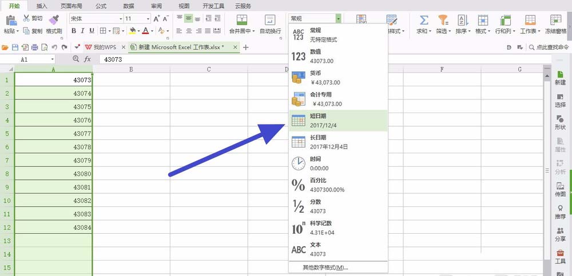Image resolution: width=572 pixels, height=276 pixels.
Task: Click the Cut (剪切) scissors icon
Action: click(x=26, y=18)
